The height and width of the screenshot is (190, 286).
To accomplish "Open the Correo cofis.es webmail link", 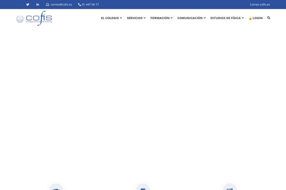I will (x=260, y=5).
